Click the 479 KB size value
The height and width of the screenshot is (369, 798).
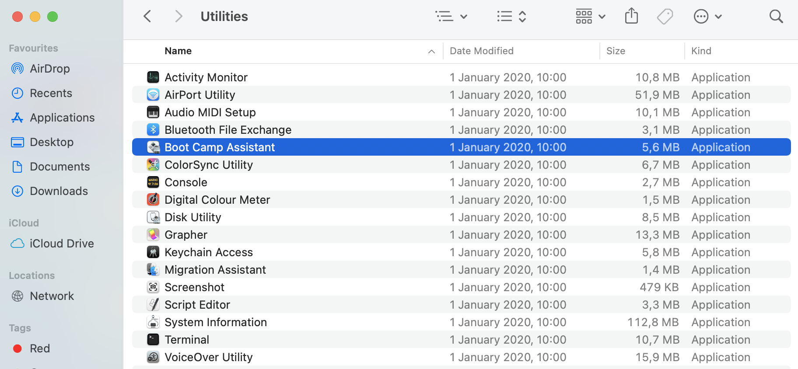[x=659, y=287]
